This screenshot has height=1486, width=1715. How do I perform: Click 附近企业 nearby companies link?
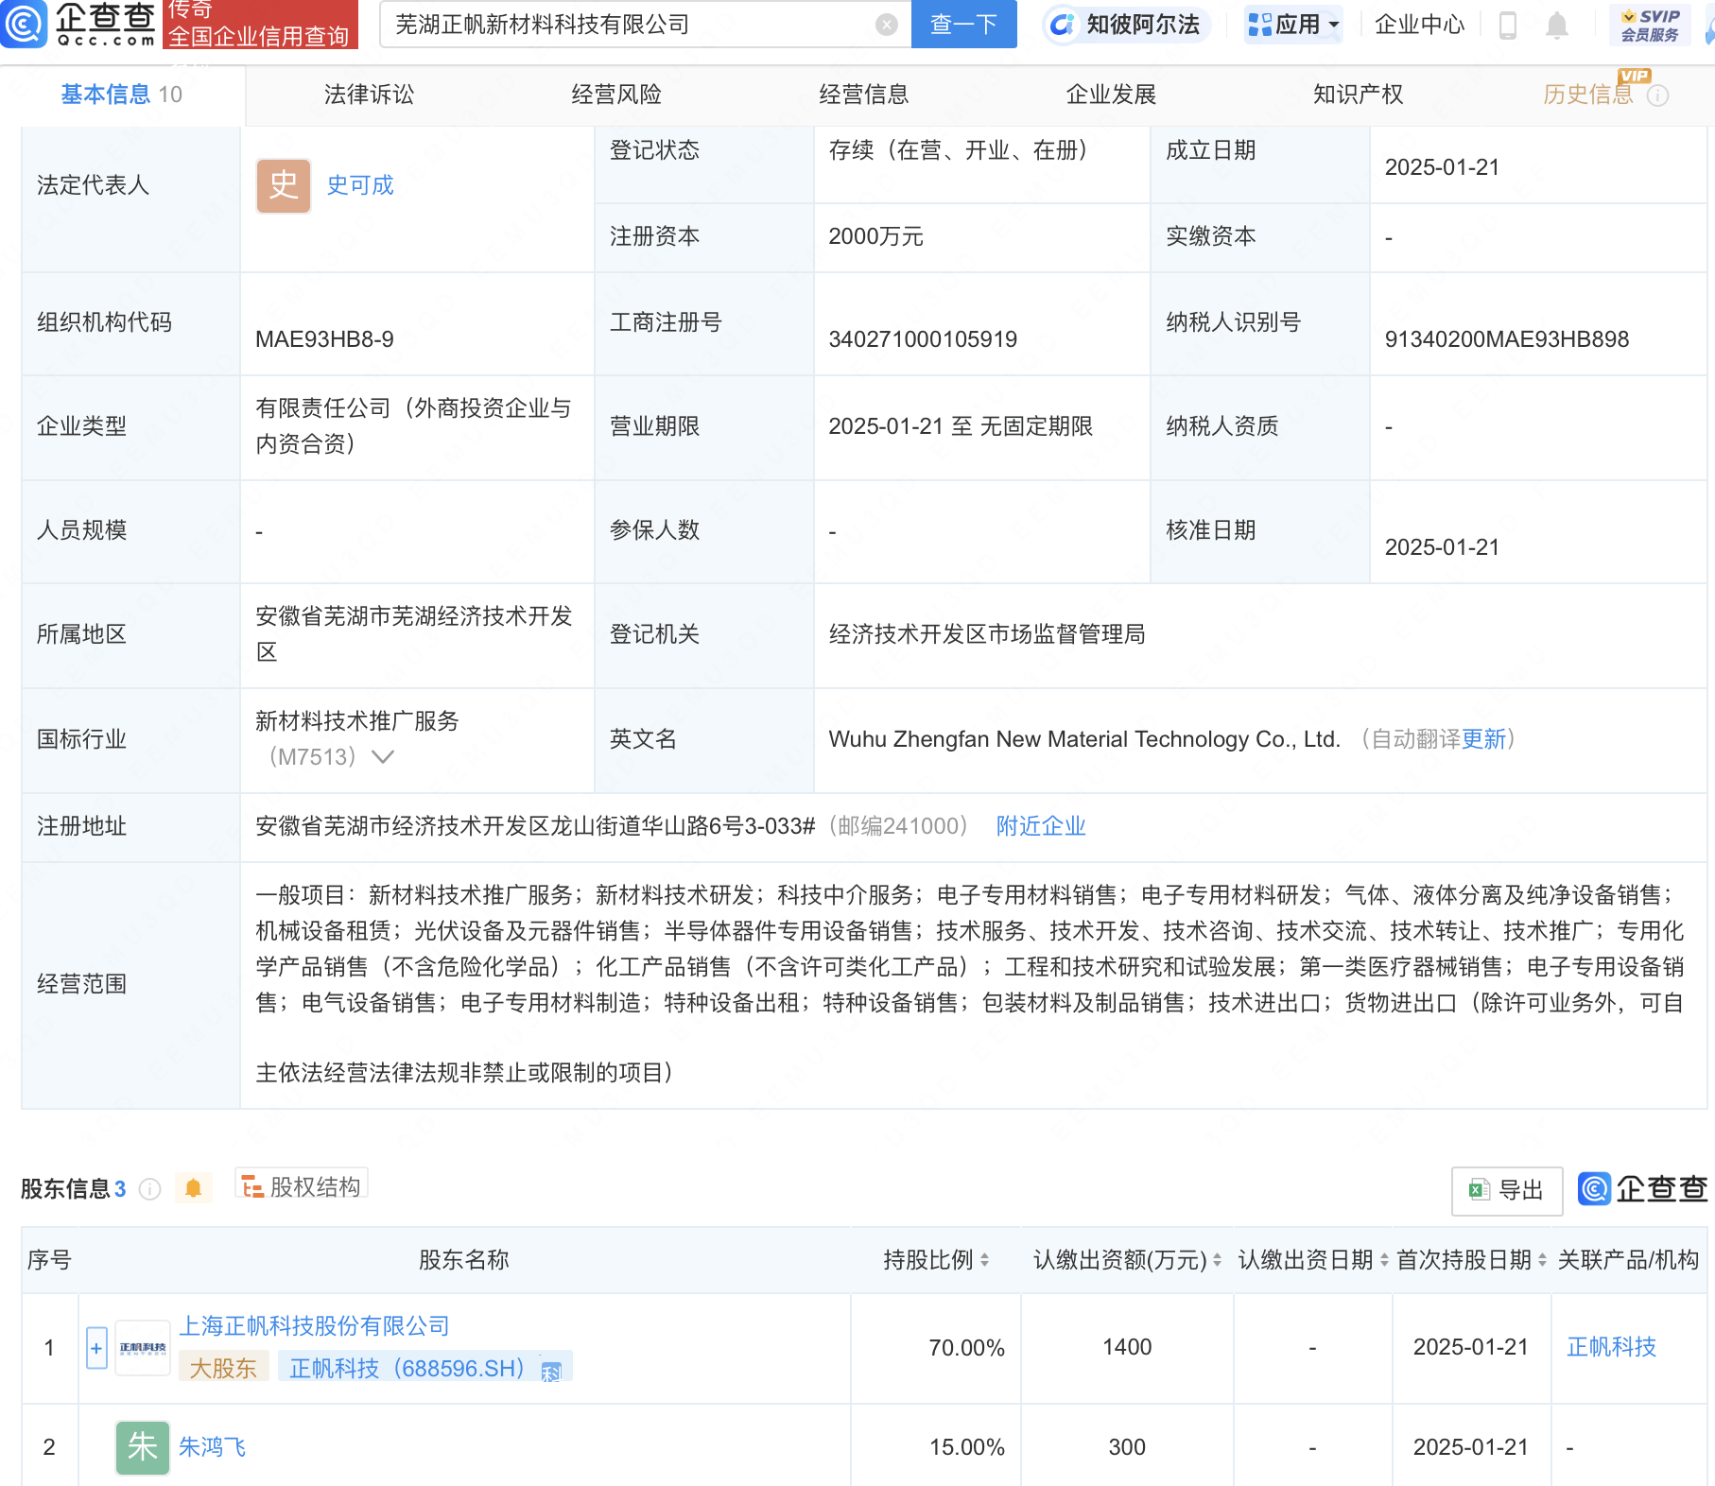point(1041,826)
